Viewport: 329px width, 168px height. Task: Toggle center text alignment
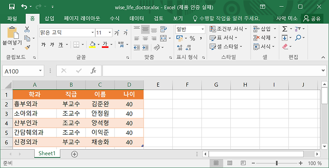point(145,38)
